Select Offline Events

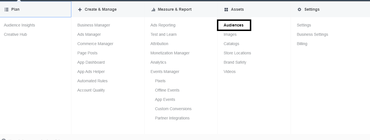(167, 90)
